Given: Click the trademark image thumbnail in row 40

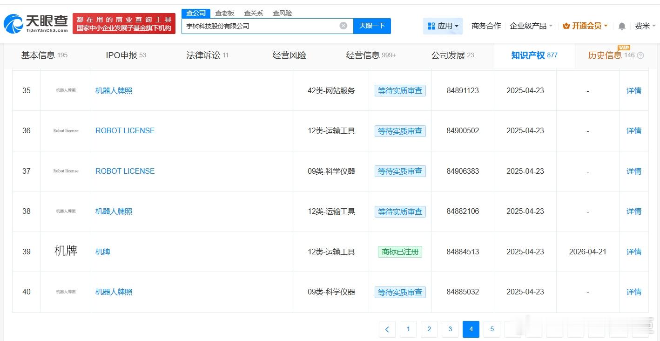Looking at the screenshot, I should click(x=66, y=292).
